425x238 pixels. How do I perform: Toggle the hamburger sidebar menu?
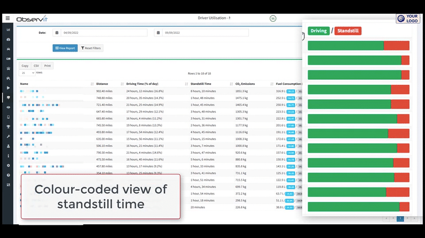tap(7, 18)
